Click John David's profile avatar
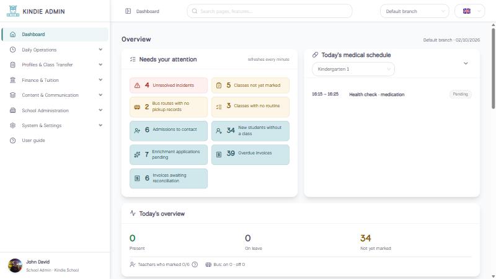496x279 pixels. 15,265
